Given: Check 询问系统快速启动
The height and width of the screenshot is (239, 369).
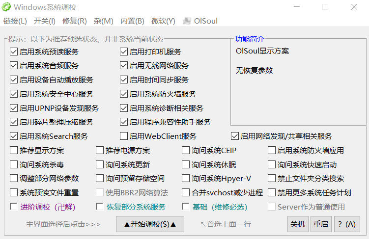Looking at the screenshot, I should 272,164.
